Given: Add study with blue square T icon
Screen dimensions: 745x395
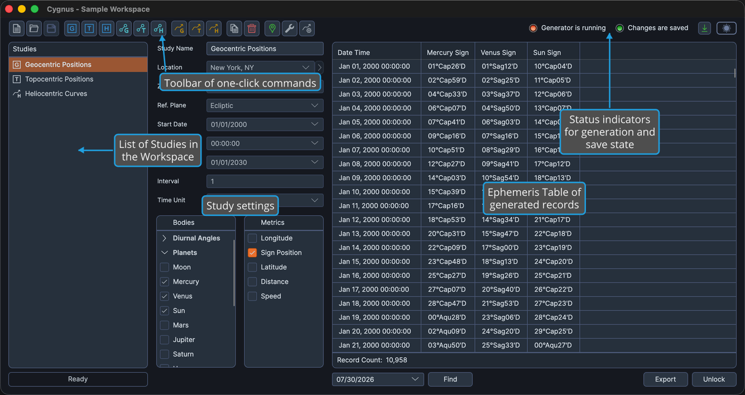Looking at the screenshot, I should [x=89, y=28].
